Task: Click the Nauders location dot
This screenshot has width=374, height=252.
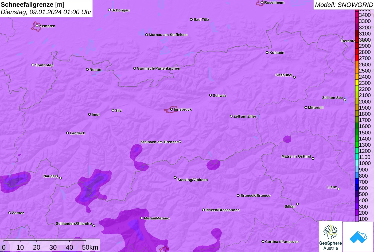Action: click(60, 178)
